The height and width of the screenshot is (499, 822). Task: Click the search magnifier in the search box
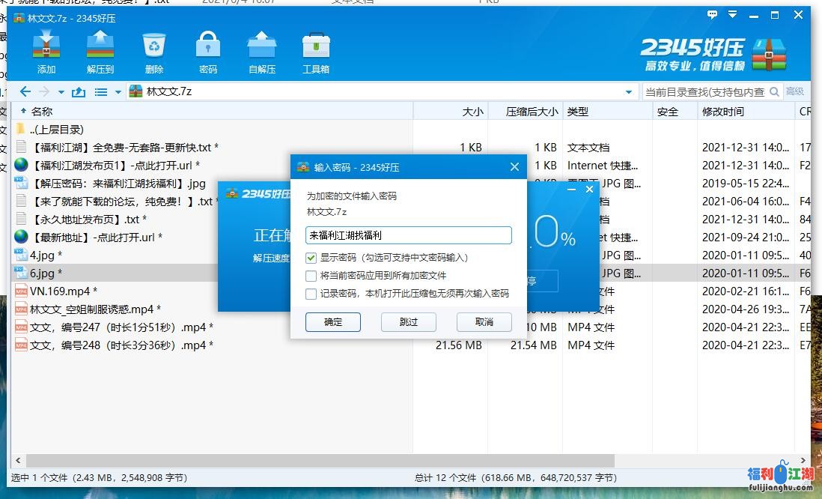tap(776, 91)
